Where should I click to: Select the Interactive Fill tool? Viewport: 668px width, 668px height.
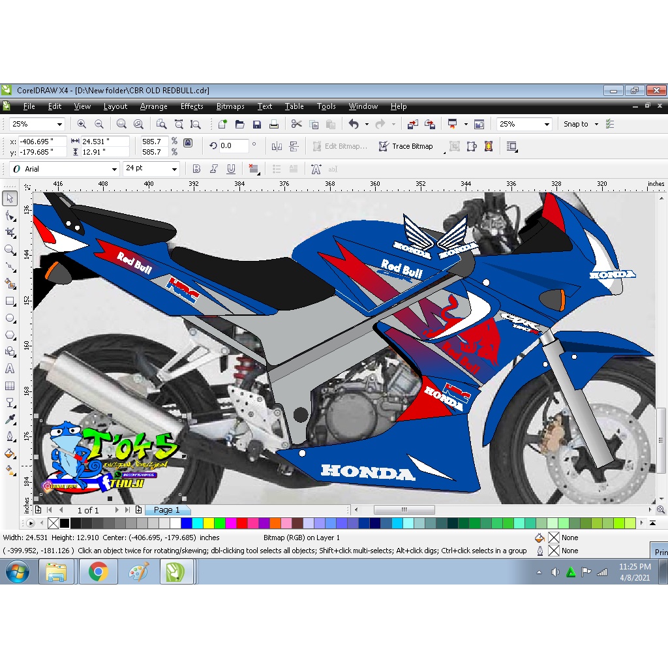10,470
